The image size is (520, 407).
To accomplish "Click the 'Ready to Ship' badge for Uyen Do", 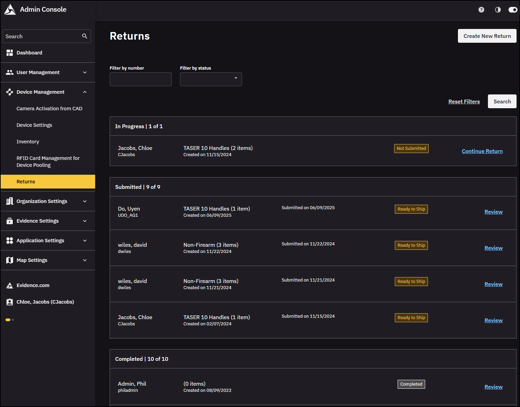I will (x=411, y=209).
